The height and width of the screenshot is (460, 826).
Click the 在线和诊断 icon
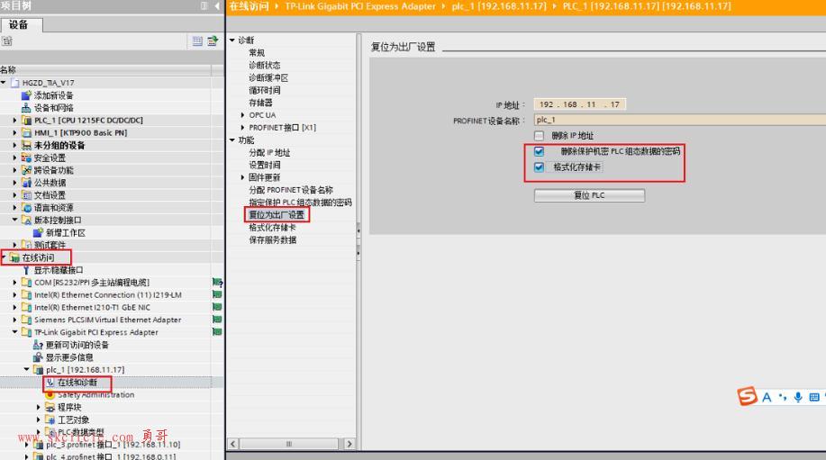tap(50, 382)
